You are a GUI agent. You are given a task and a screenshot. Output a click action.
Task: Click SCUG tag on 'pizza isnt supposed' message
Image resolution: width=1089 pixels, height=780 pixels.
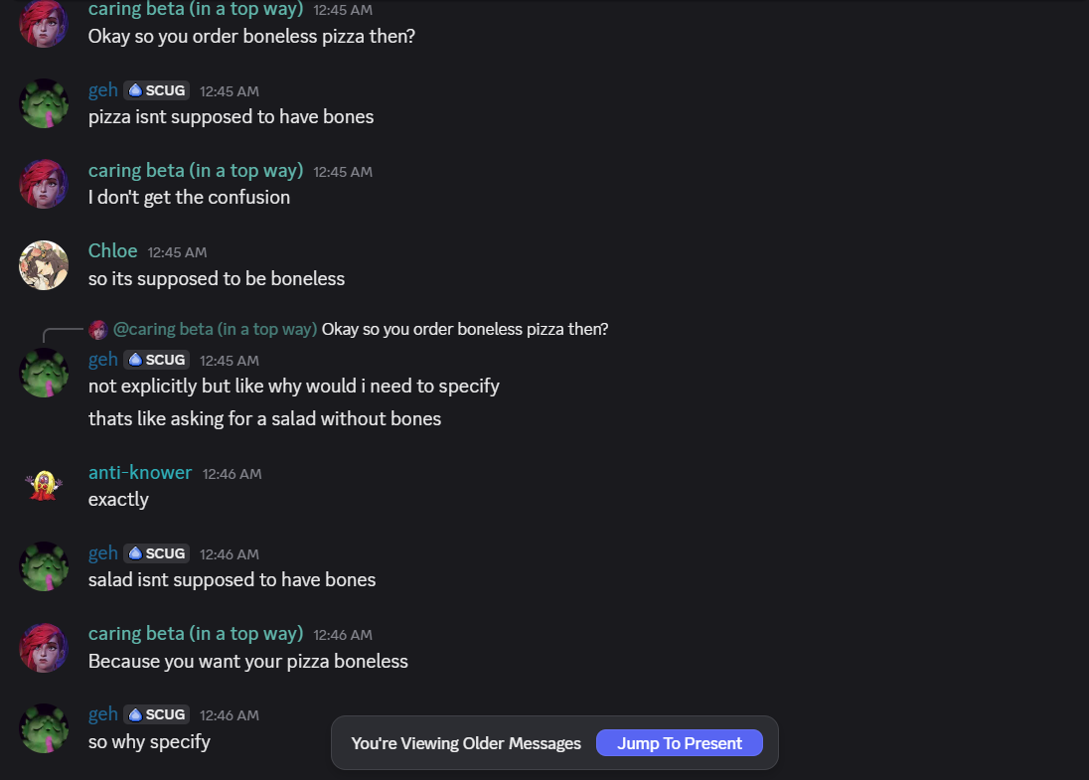tap(157, 90)
